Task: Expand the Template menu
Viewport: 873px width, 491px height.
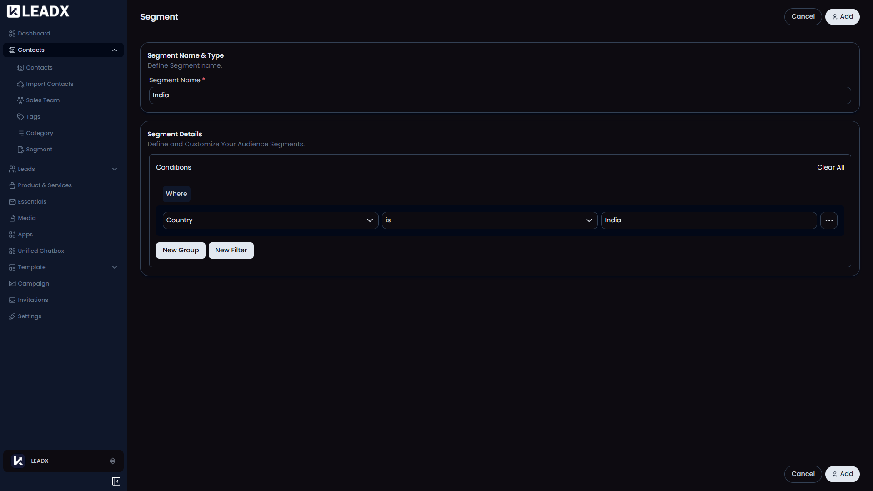Action: [x=115, y=267]
